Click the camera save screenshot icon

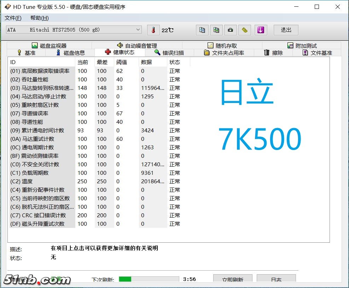[x=230, y=30]
